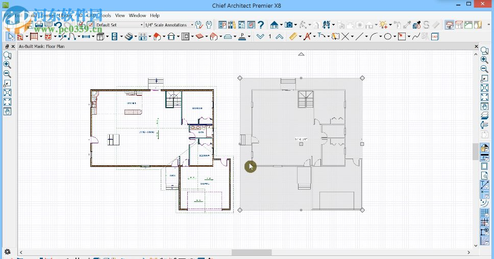Screen dimensions: 494x259
Task: Expand the Draw Line dropdown arrow
Action: (366, 37)
